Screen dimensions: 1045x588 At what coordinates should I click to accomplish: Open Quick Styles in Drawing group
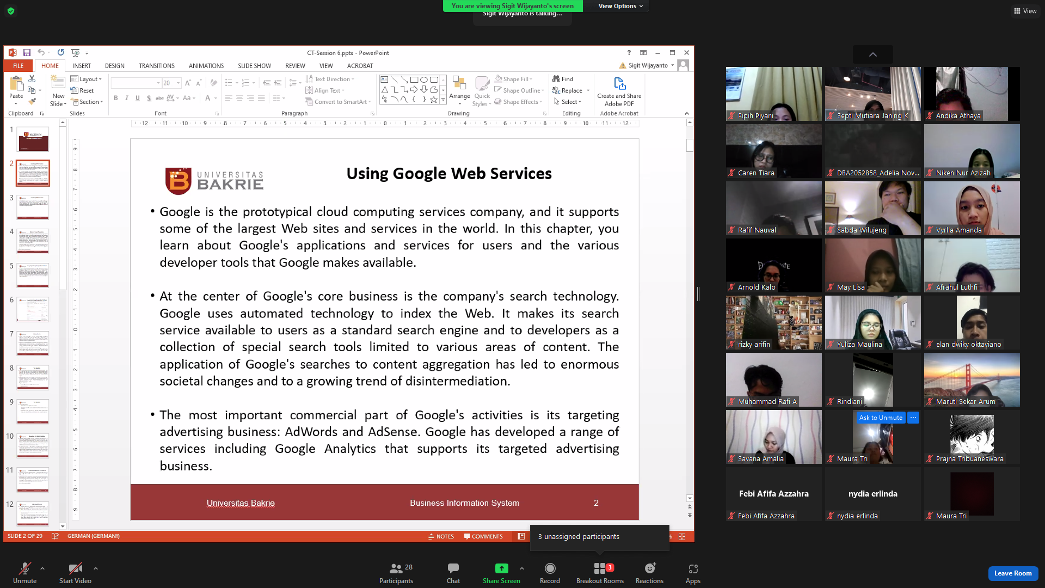(x=482, y=90)
